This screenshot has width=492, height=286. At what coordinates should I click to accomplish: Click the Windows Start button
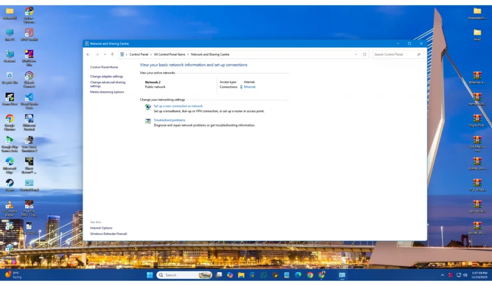point(149,275)
